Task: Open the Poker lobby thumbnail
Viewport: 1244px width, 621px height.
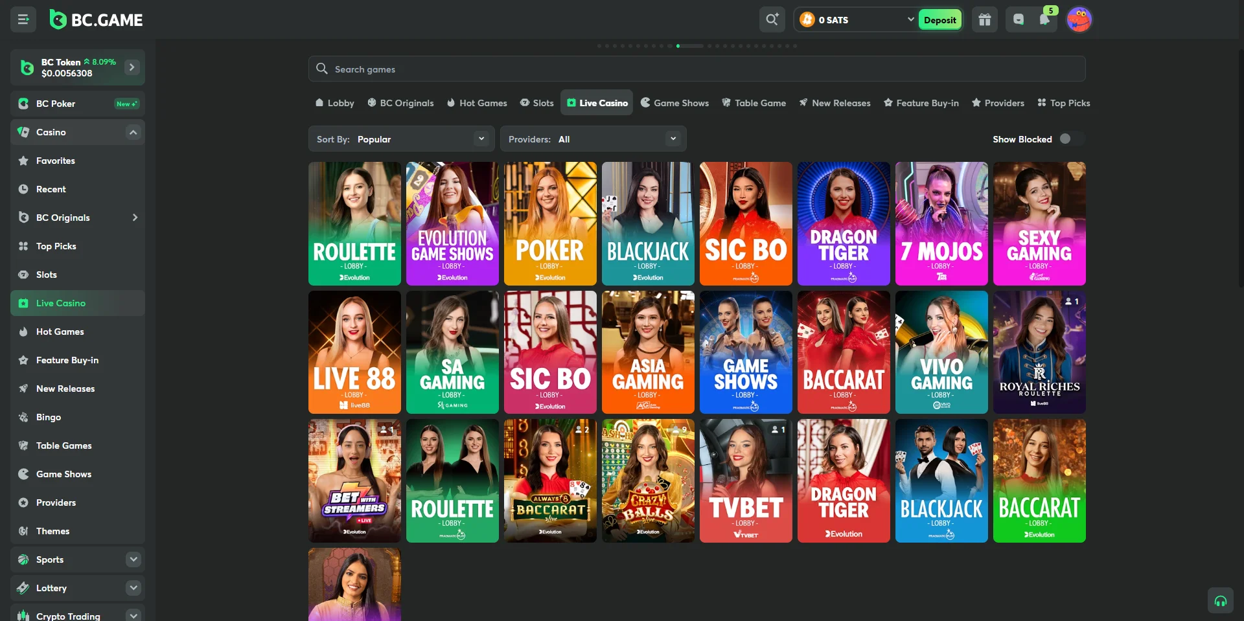Action: 550,223
